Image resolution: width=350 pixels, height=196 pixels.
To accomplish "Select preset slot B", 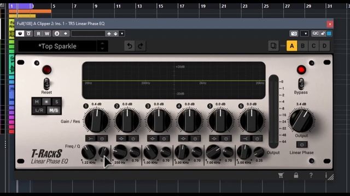I will click(x=302, y=46).
